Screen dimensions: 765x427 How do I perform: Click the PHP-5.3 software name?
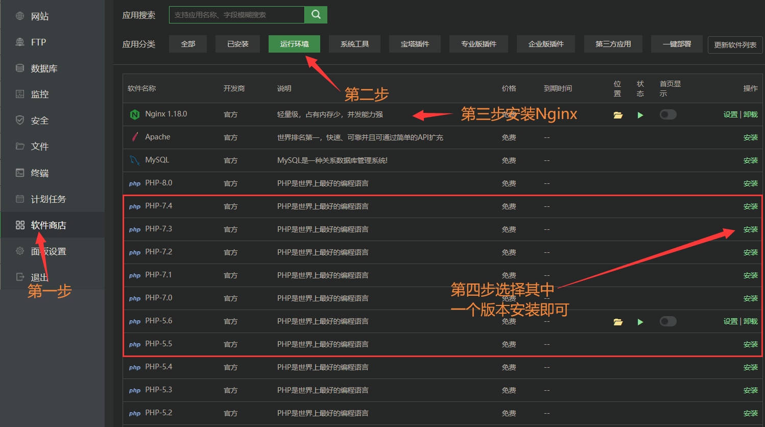click(x=158, y=390)
